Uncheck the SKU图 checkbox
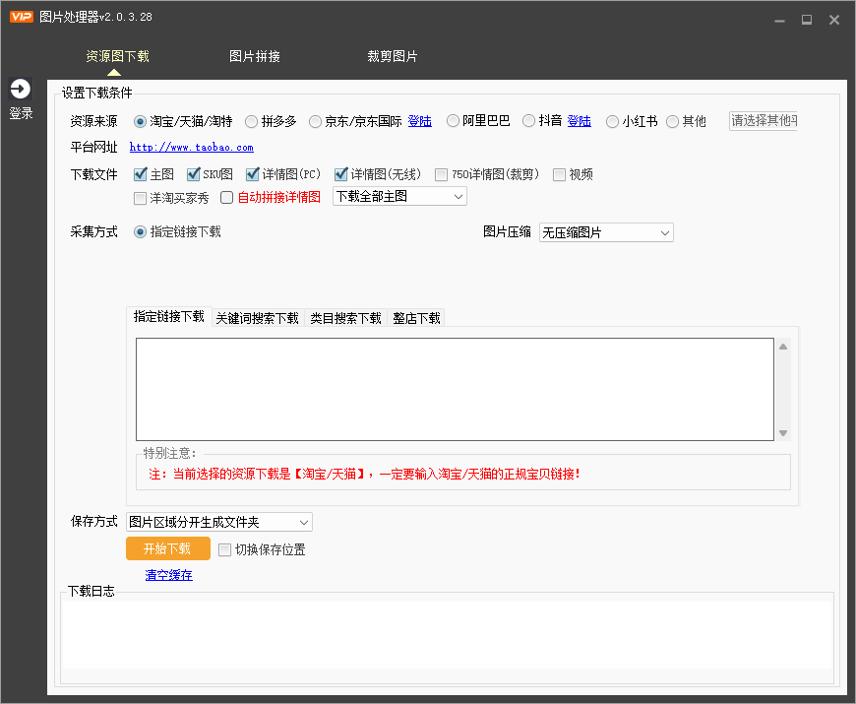The image size is (856, 704). [x=193, y=174]
